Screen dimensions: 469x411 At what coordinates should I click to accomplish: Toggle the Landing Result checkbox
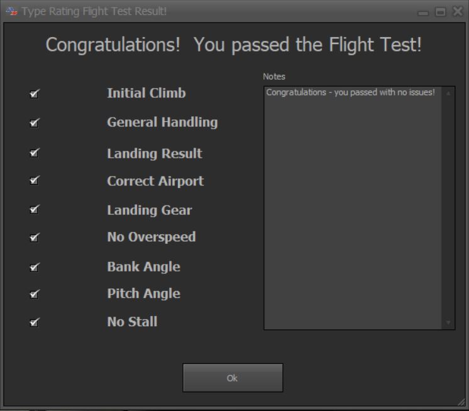tap(34, 153)
